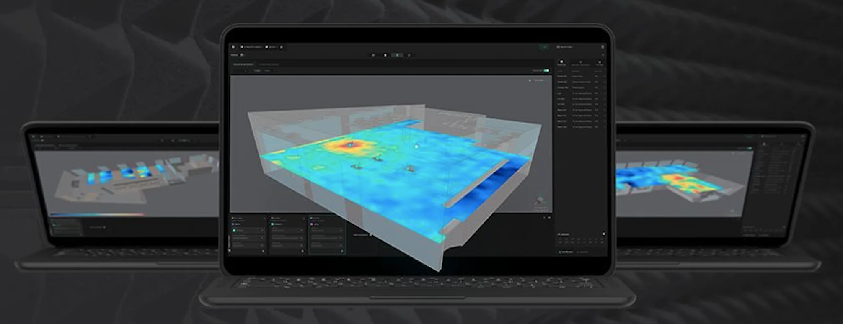Select the last row in right panel table
Image resolution: width=843 pixels, height=324 pixels.
click(581, 127)
